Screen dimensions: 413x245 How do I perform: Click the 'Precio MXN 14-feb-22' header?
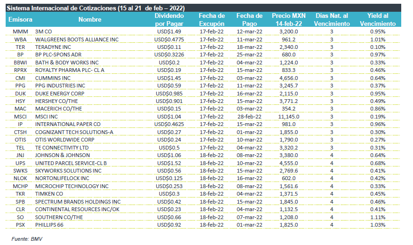289,20
